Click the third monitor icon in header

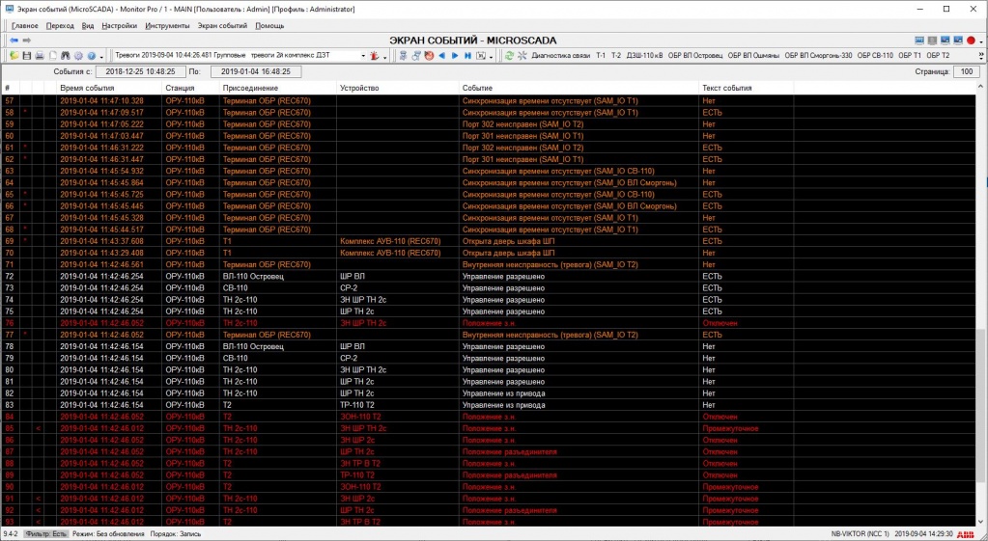tap(946, 41)
